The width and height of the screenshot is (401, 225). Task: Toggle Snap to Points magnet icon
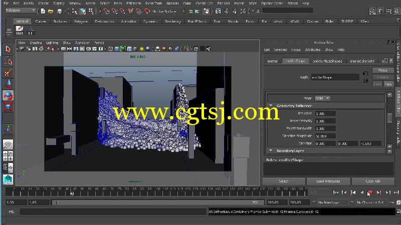point(122,11)
